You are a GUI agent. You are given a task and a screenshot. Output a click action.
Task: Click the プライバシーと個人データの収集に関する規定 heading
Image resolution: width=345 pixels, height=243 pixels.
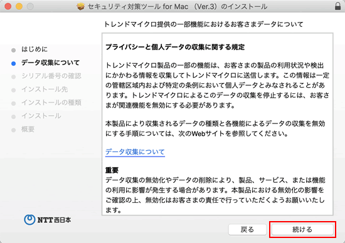click(x=175, y=47)
